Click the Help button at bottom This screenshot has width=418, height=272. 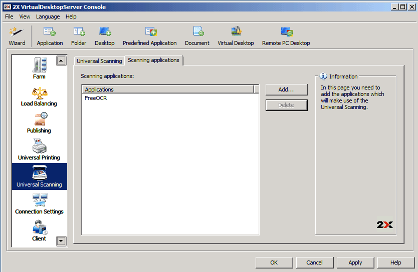[396, 262]
